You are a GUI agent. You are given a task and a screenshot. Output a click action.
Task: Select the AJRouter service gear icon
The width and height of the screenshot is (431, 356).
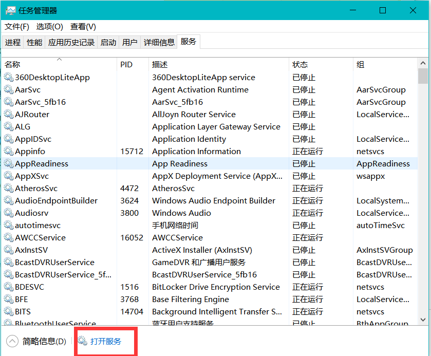pyautogui.click(x=9, y=115)
